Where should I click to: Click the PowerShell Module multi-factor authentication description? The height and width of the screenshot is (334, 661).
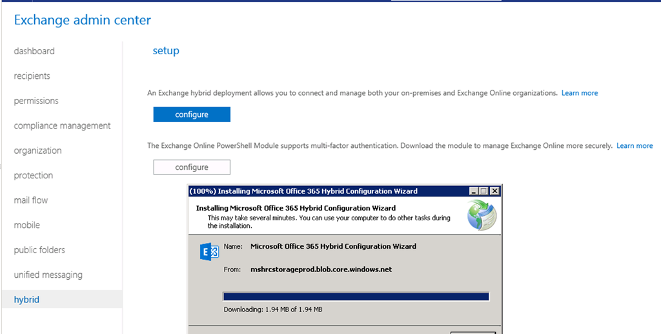(380, 145)
